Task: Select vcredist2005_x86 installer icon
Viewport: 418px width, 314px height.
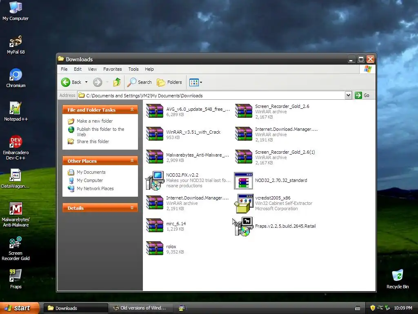Action: point(243,204)
